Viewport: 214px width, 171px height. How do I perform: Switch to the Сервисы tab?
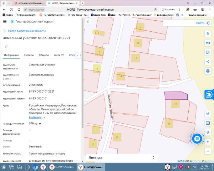[29, 55]
